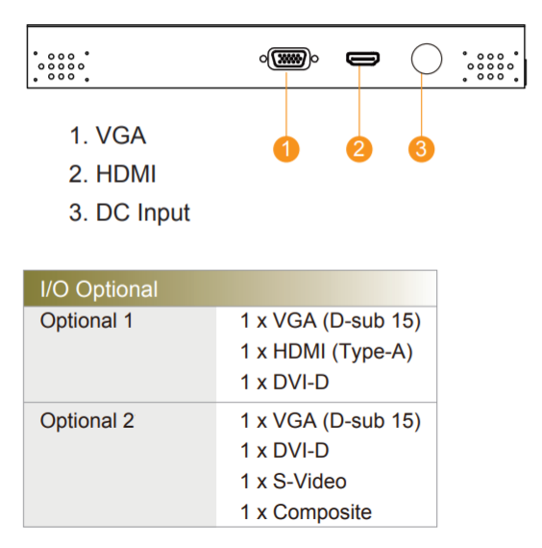The image size is (542, 548).
Task: Select orange callout number 1
Action: 286,149
